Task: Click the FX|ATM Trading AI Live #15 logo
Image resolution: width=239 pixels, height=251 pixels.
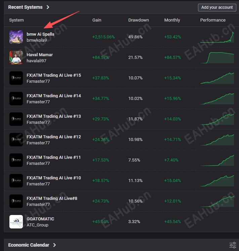Action: click(16, 78)
